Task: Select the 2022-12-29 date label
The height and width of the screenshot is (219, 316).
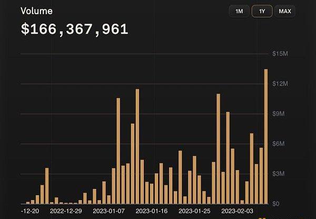Action: point(66,211)
